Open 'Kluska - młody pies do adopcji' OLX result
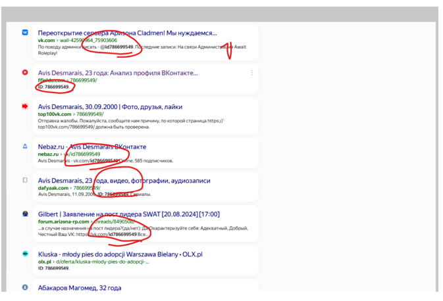This screenshot has width=443, height=301. pos(120,254)
